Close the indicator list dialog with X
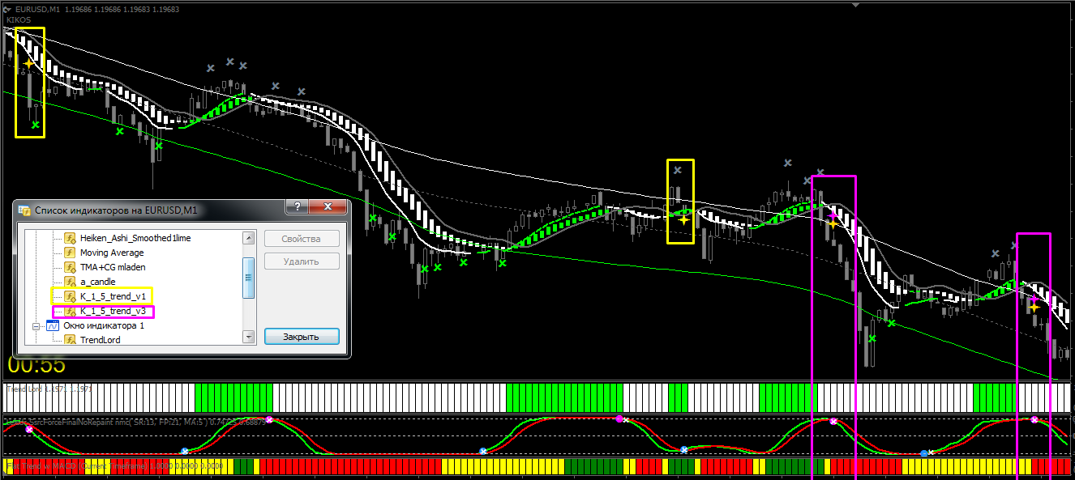This screenshot has width=1075, height=480. (326, 209)
